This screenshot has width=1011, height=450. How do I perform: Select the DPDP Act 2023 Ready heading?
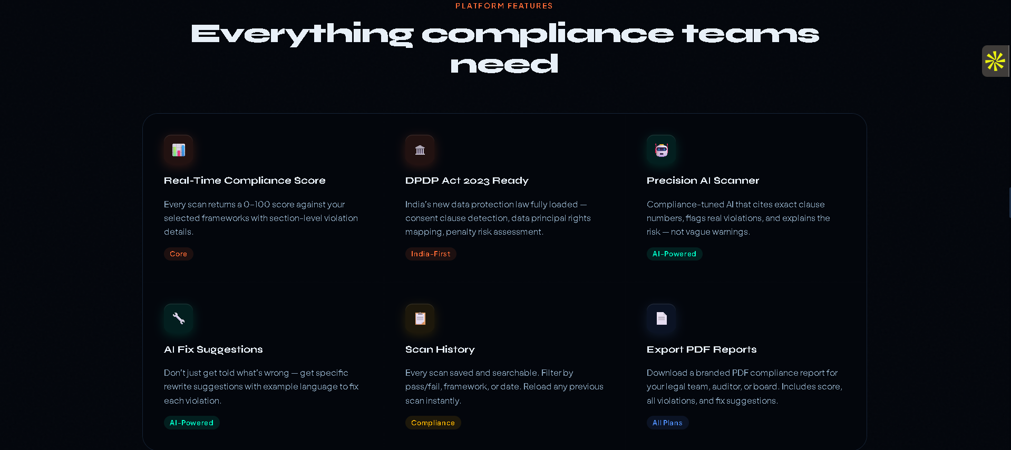[466, 181]
